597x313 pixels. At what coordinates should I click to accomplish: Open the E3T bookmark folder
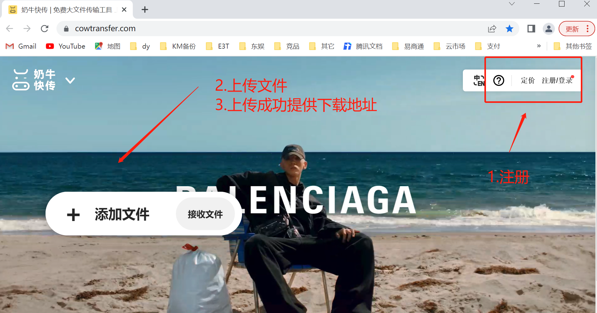pyautogui.click(x=218, y=46)
